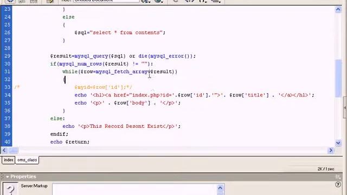347x195 pixels.
Task: Click $row['title'] on line 34
Action: coord(249,95)
